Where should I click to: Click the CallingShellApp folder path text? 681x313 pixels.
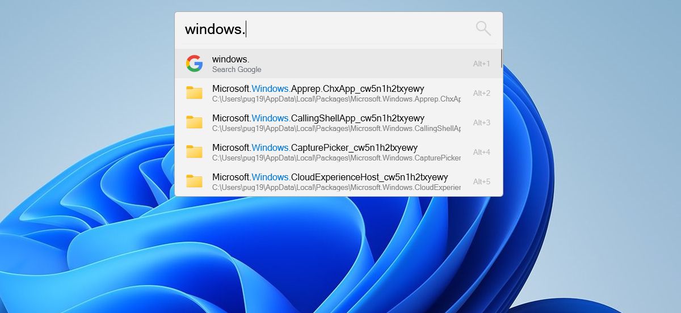337,129
